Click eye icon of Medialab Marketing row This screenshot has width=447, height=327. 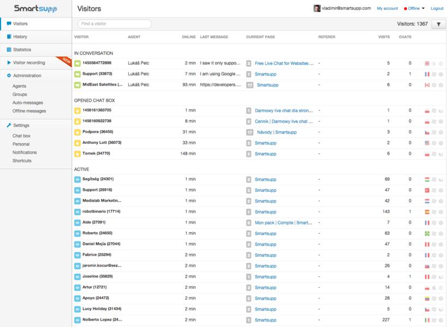(77, 201)
